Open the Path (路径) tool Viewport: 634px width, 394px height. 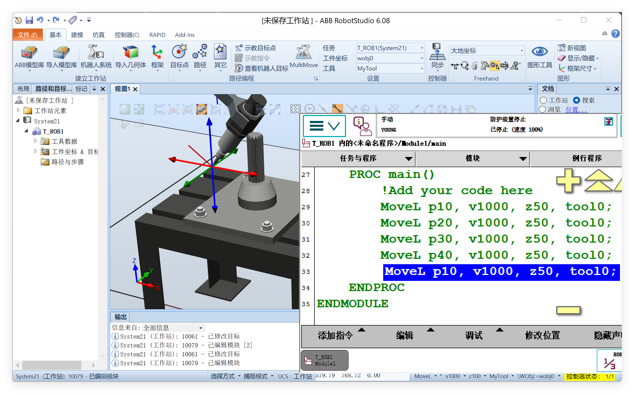coord(200,57)
